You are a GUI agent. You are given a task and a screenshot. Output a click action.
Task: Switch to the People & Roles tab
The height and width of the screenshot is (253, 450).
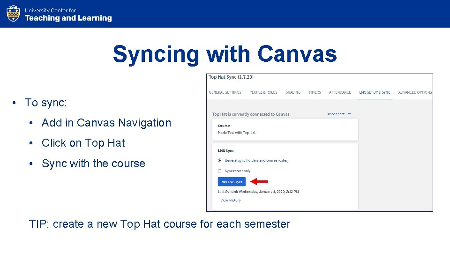pyautogui.click(x=263, y=92)
